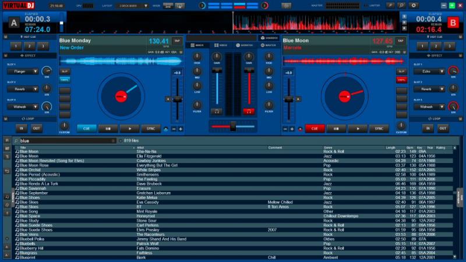The image size is (466, 262).
Task: Click the crossfader handle
Action: coord(233,126)
